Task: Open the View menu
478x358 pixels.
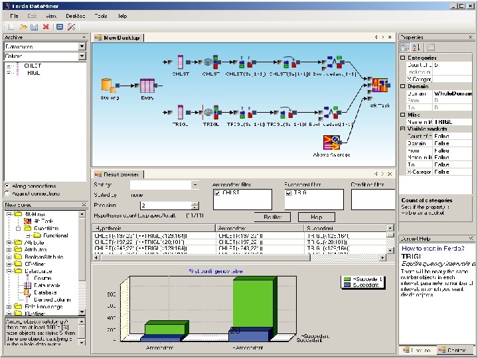Action: 51,16
